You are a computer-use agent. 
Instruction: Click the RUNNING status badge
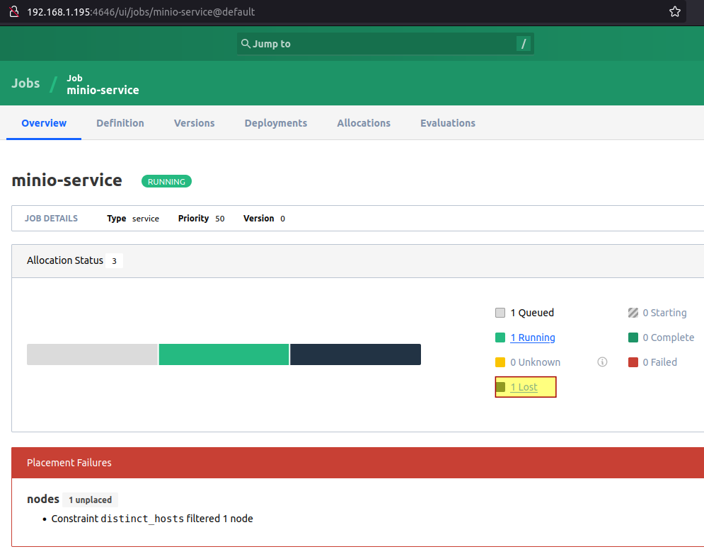[166, 181]
